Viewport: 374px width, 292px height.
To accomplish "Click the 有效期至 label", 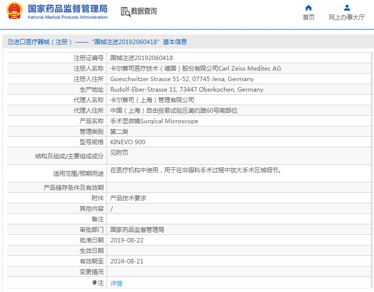I will click(91, 261).
